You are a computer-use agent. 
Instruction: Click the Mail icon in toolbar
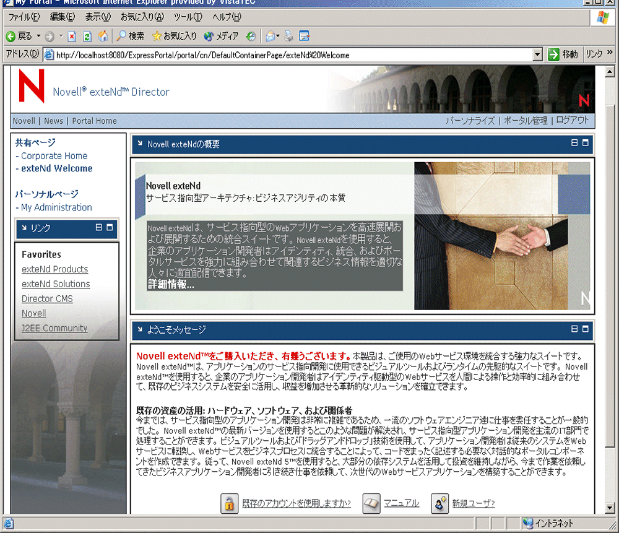tap(271, 37)
